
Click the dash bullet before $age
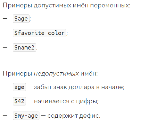pyautogui.click(x=5, y=19)
